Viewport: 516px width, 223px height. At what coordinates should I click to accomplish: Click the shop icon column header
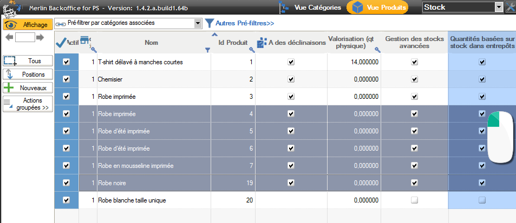click(85, 42)
